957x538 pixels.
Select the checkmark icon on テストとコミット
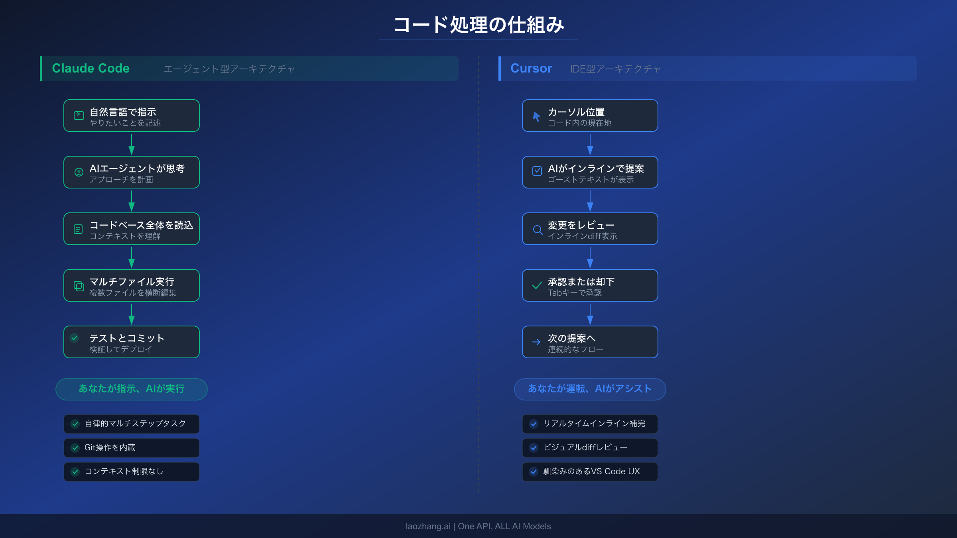point(75,338)
